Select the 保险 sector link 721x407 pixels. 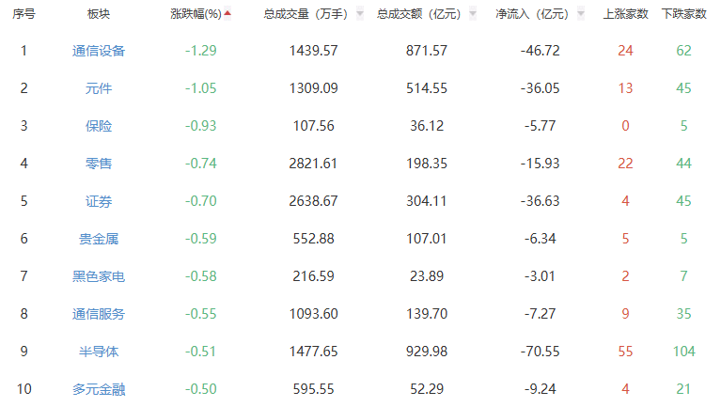tap(98, 126)
